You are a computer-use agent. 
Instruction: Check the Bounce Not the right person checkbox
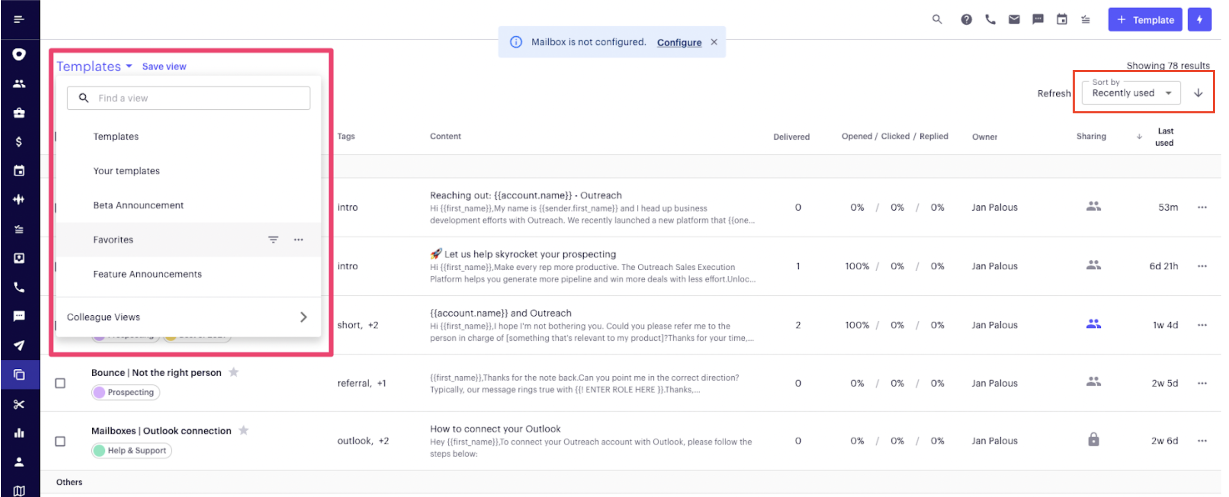tap(60, 383)
